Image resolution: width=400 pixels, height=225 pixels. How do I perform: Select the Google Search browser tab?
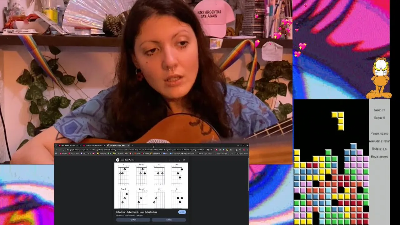(x=118, y=145)
